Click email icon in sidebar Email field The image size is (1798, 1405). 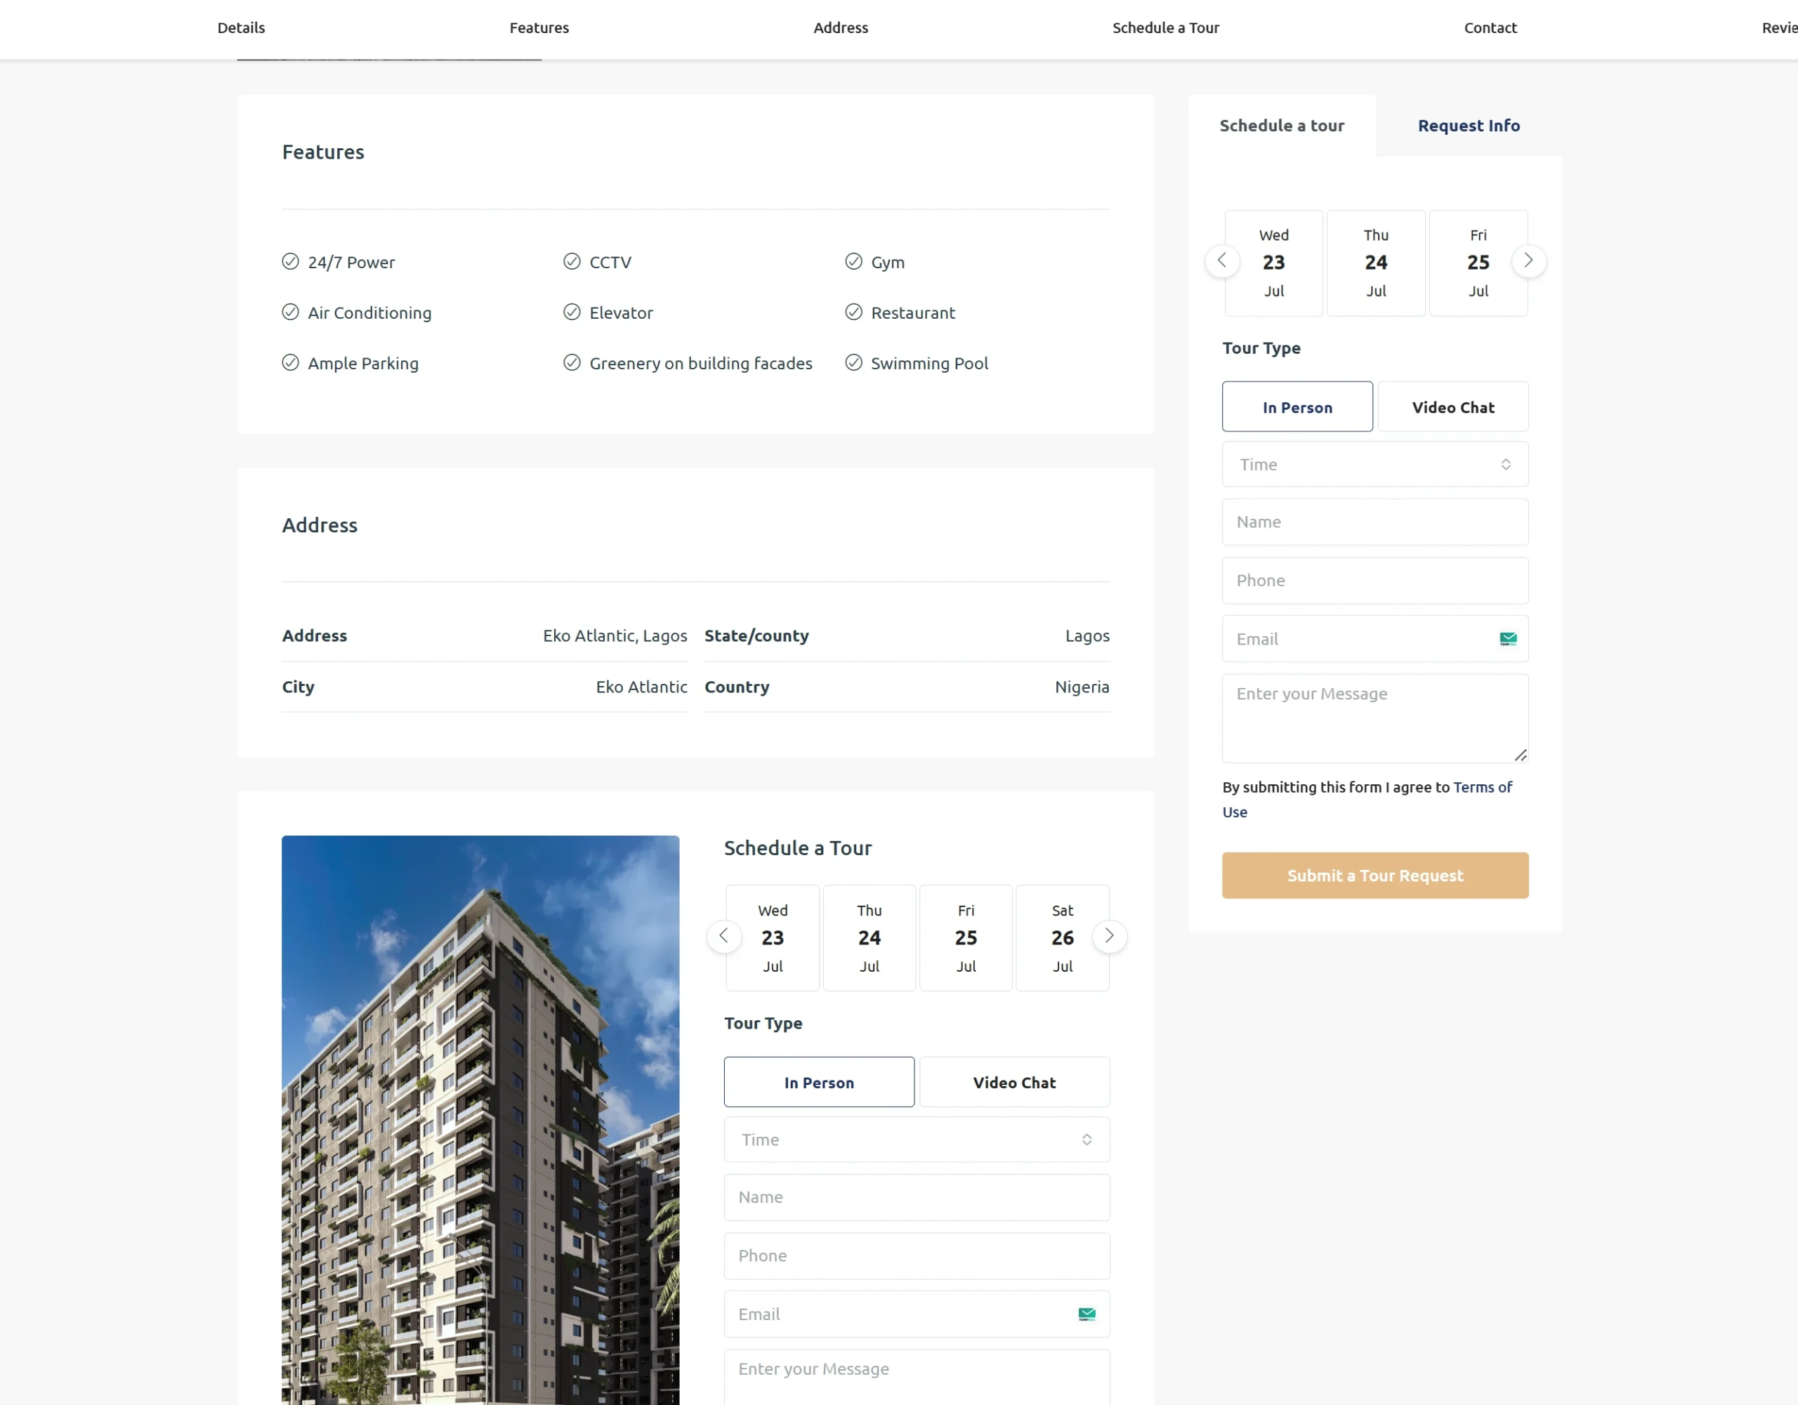[1507, 639]
